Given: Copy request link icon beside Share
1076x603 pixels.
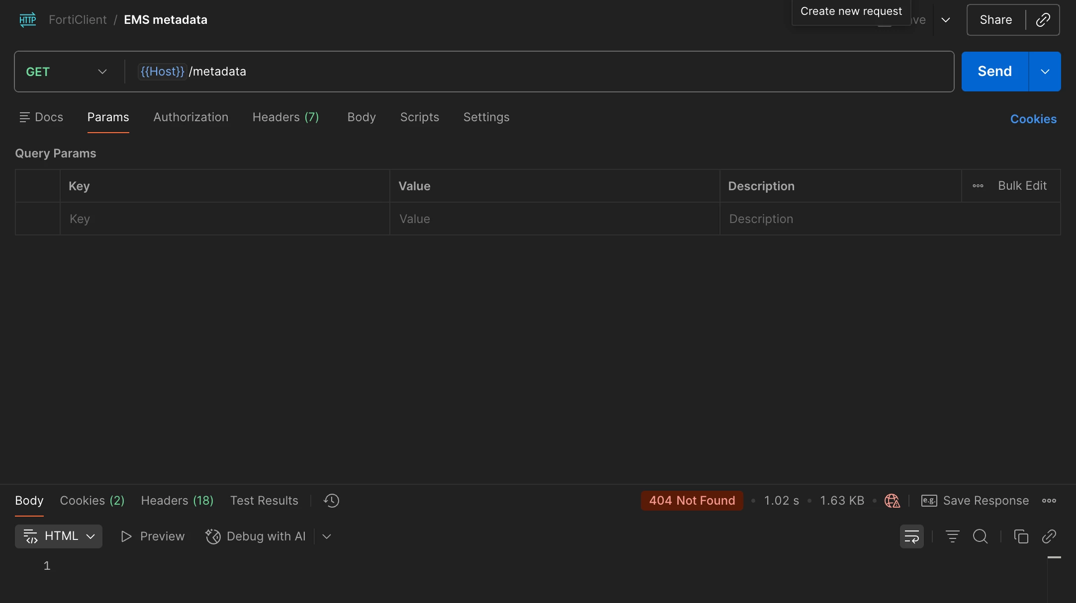Looking at the screenshot, I should coord(1043,20).
